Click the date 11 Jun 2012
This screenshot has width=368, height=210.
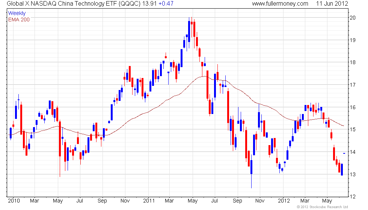coord(332,3)
